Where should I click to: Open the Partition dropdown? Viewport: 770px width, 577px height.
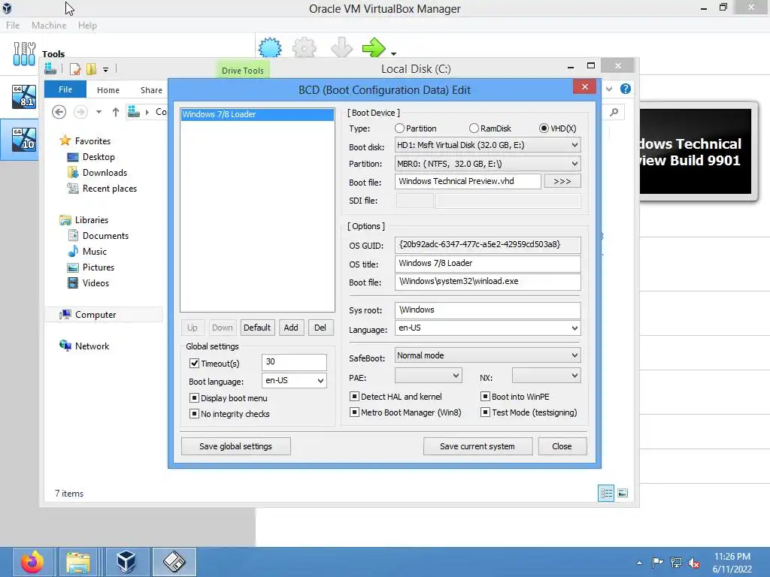pos(487,164)
